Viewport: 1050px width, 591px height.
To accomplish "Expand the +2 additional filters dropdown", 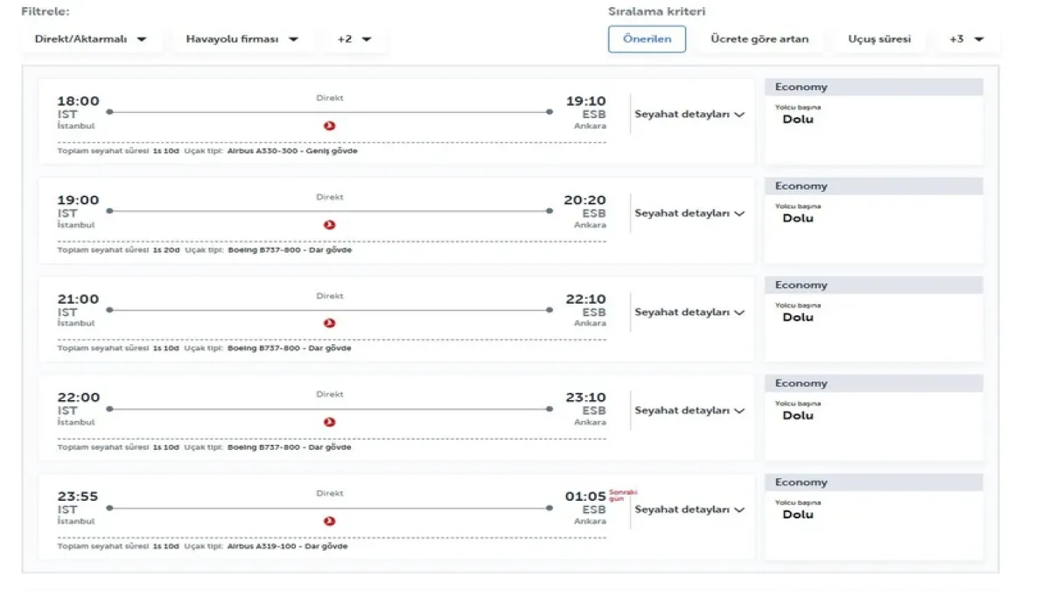I will tap(354, 39).
